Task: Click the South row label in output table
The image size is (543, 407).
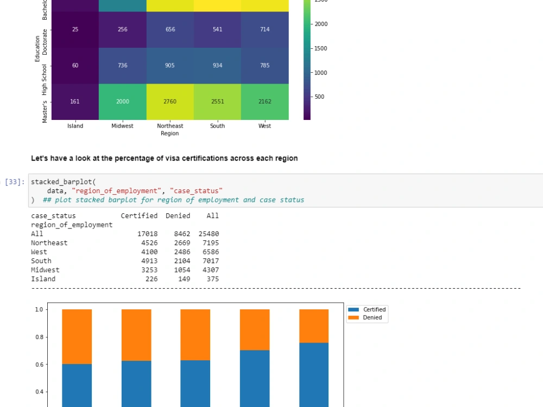Action: tap(41, 261)
